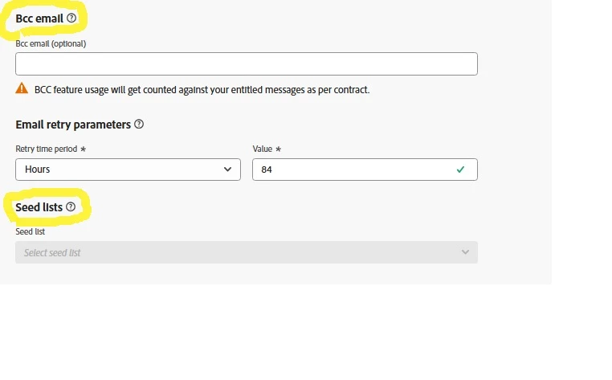612x380 pixels.
Task: Click the 'Retry time period' field label
Action: [x=46, y=149]
